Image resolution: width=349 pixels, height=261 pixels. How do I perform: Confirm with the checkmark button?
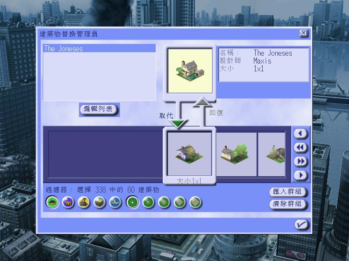(x=301, y=224)
